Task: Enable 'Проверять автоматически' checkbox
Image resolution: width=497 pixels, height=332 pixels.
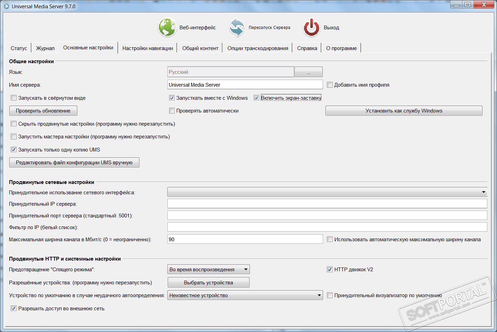Action: [x=172, y=111]
